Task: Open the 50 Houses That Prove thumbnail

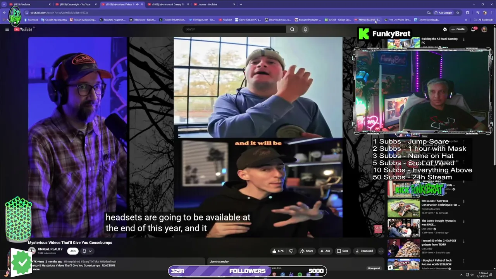Action: pyautogui.click(x=403, y=208)
